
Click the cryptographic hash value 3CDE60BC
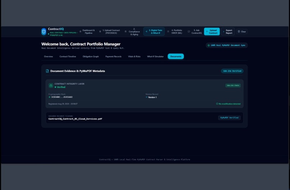pyautogui.click(x=62, y=97)
